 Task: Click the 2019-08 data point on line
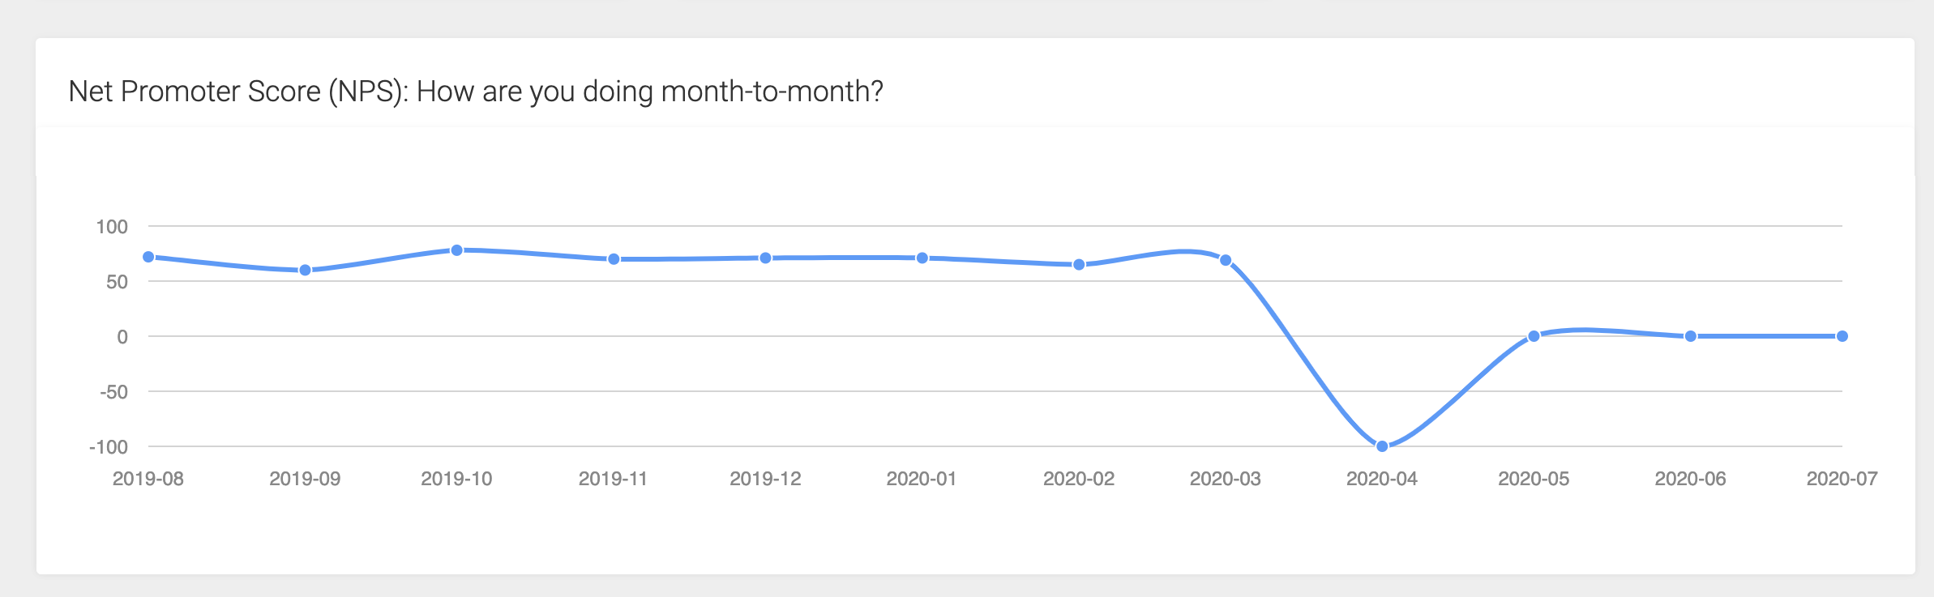[x=148, y=257]
